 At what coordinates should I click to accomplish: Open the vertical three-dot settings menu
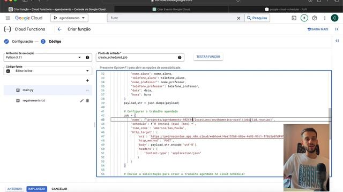tap(325, 18)
